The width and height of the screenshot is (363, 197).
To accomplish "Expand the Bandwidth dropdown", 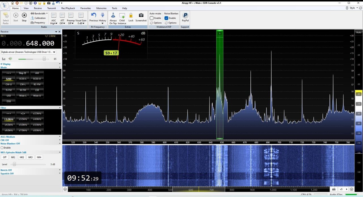I will coord(39,14).
